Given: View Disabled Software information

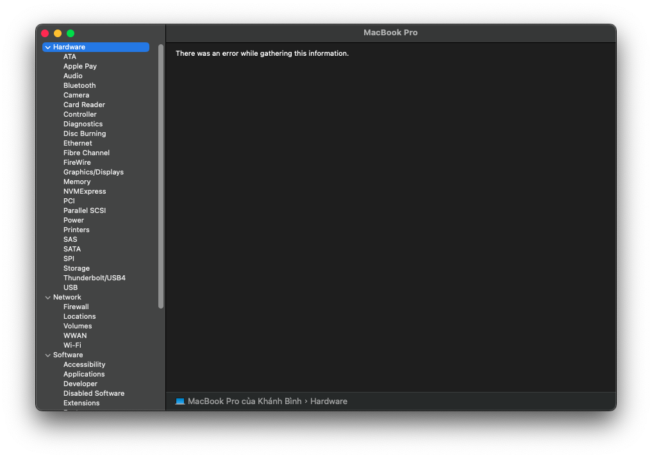Looking at the screenshot, I should click(x=94, y=393).
